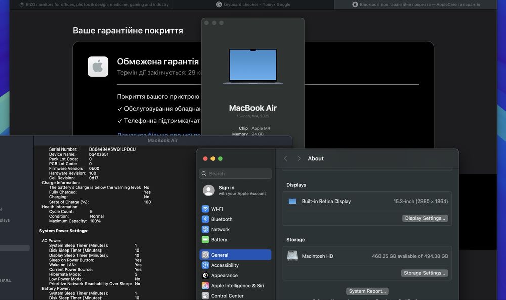
Task: Click the Device Name bq40z651 value
Action: pyautogui.click(x=99, y=154)
